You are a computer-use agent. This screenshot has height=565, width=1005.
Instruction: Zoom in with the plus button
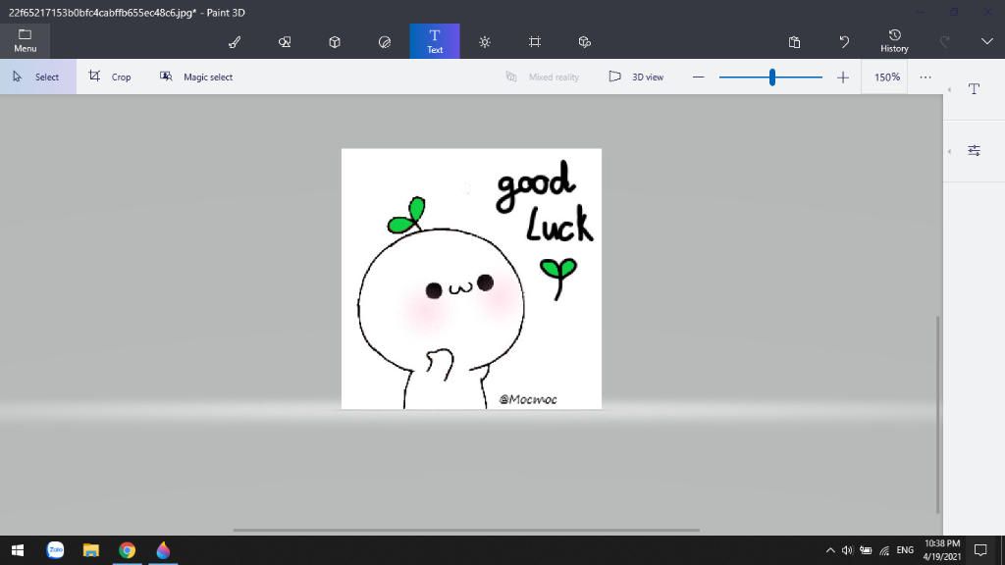click(x=843, y=77)
